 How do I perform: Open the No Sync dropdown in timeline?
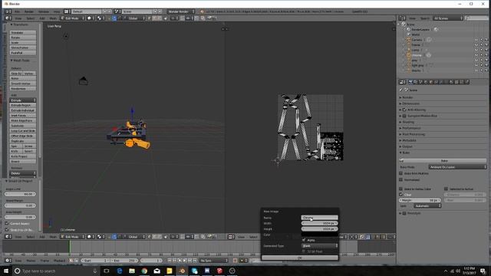pyautogui.click(x=213, y=261)
